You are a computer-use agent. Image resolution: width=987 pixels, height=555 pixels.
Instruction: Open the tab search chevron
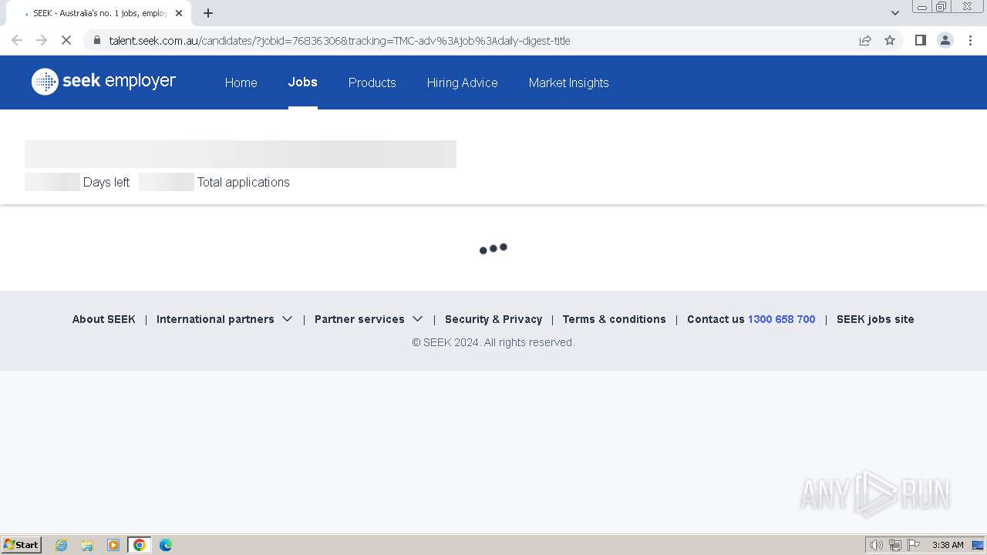(x=895, y=13)
